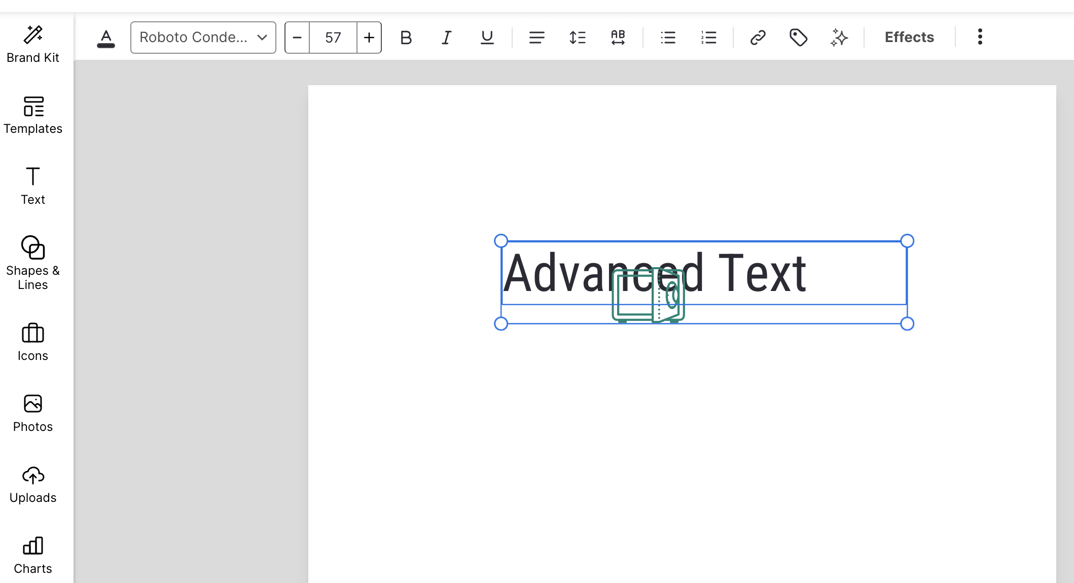The width and height of the screenshot is (1074, 583).
Task: Increase font size with plus button
Action: (369, 38)
